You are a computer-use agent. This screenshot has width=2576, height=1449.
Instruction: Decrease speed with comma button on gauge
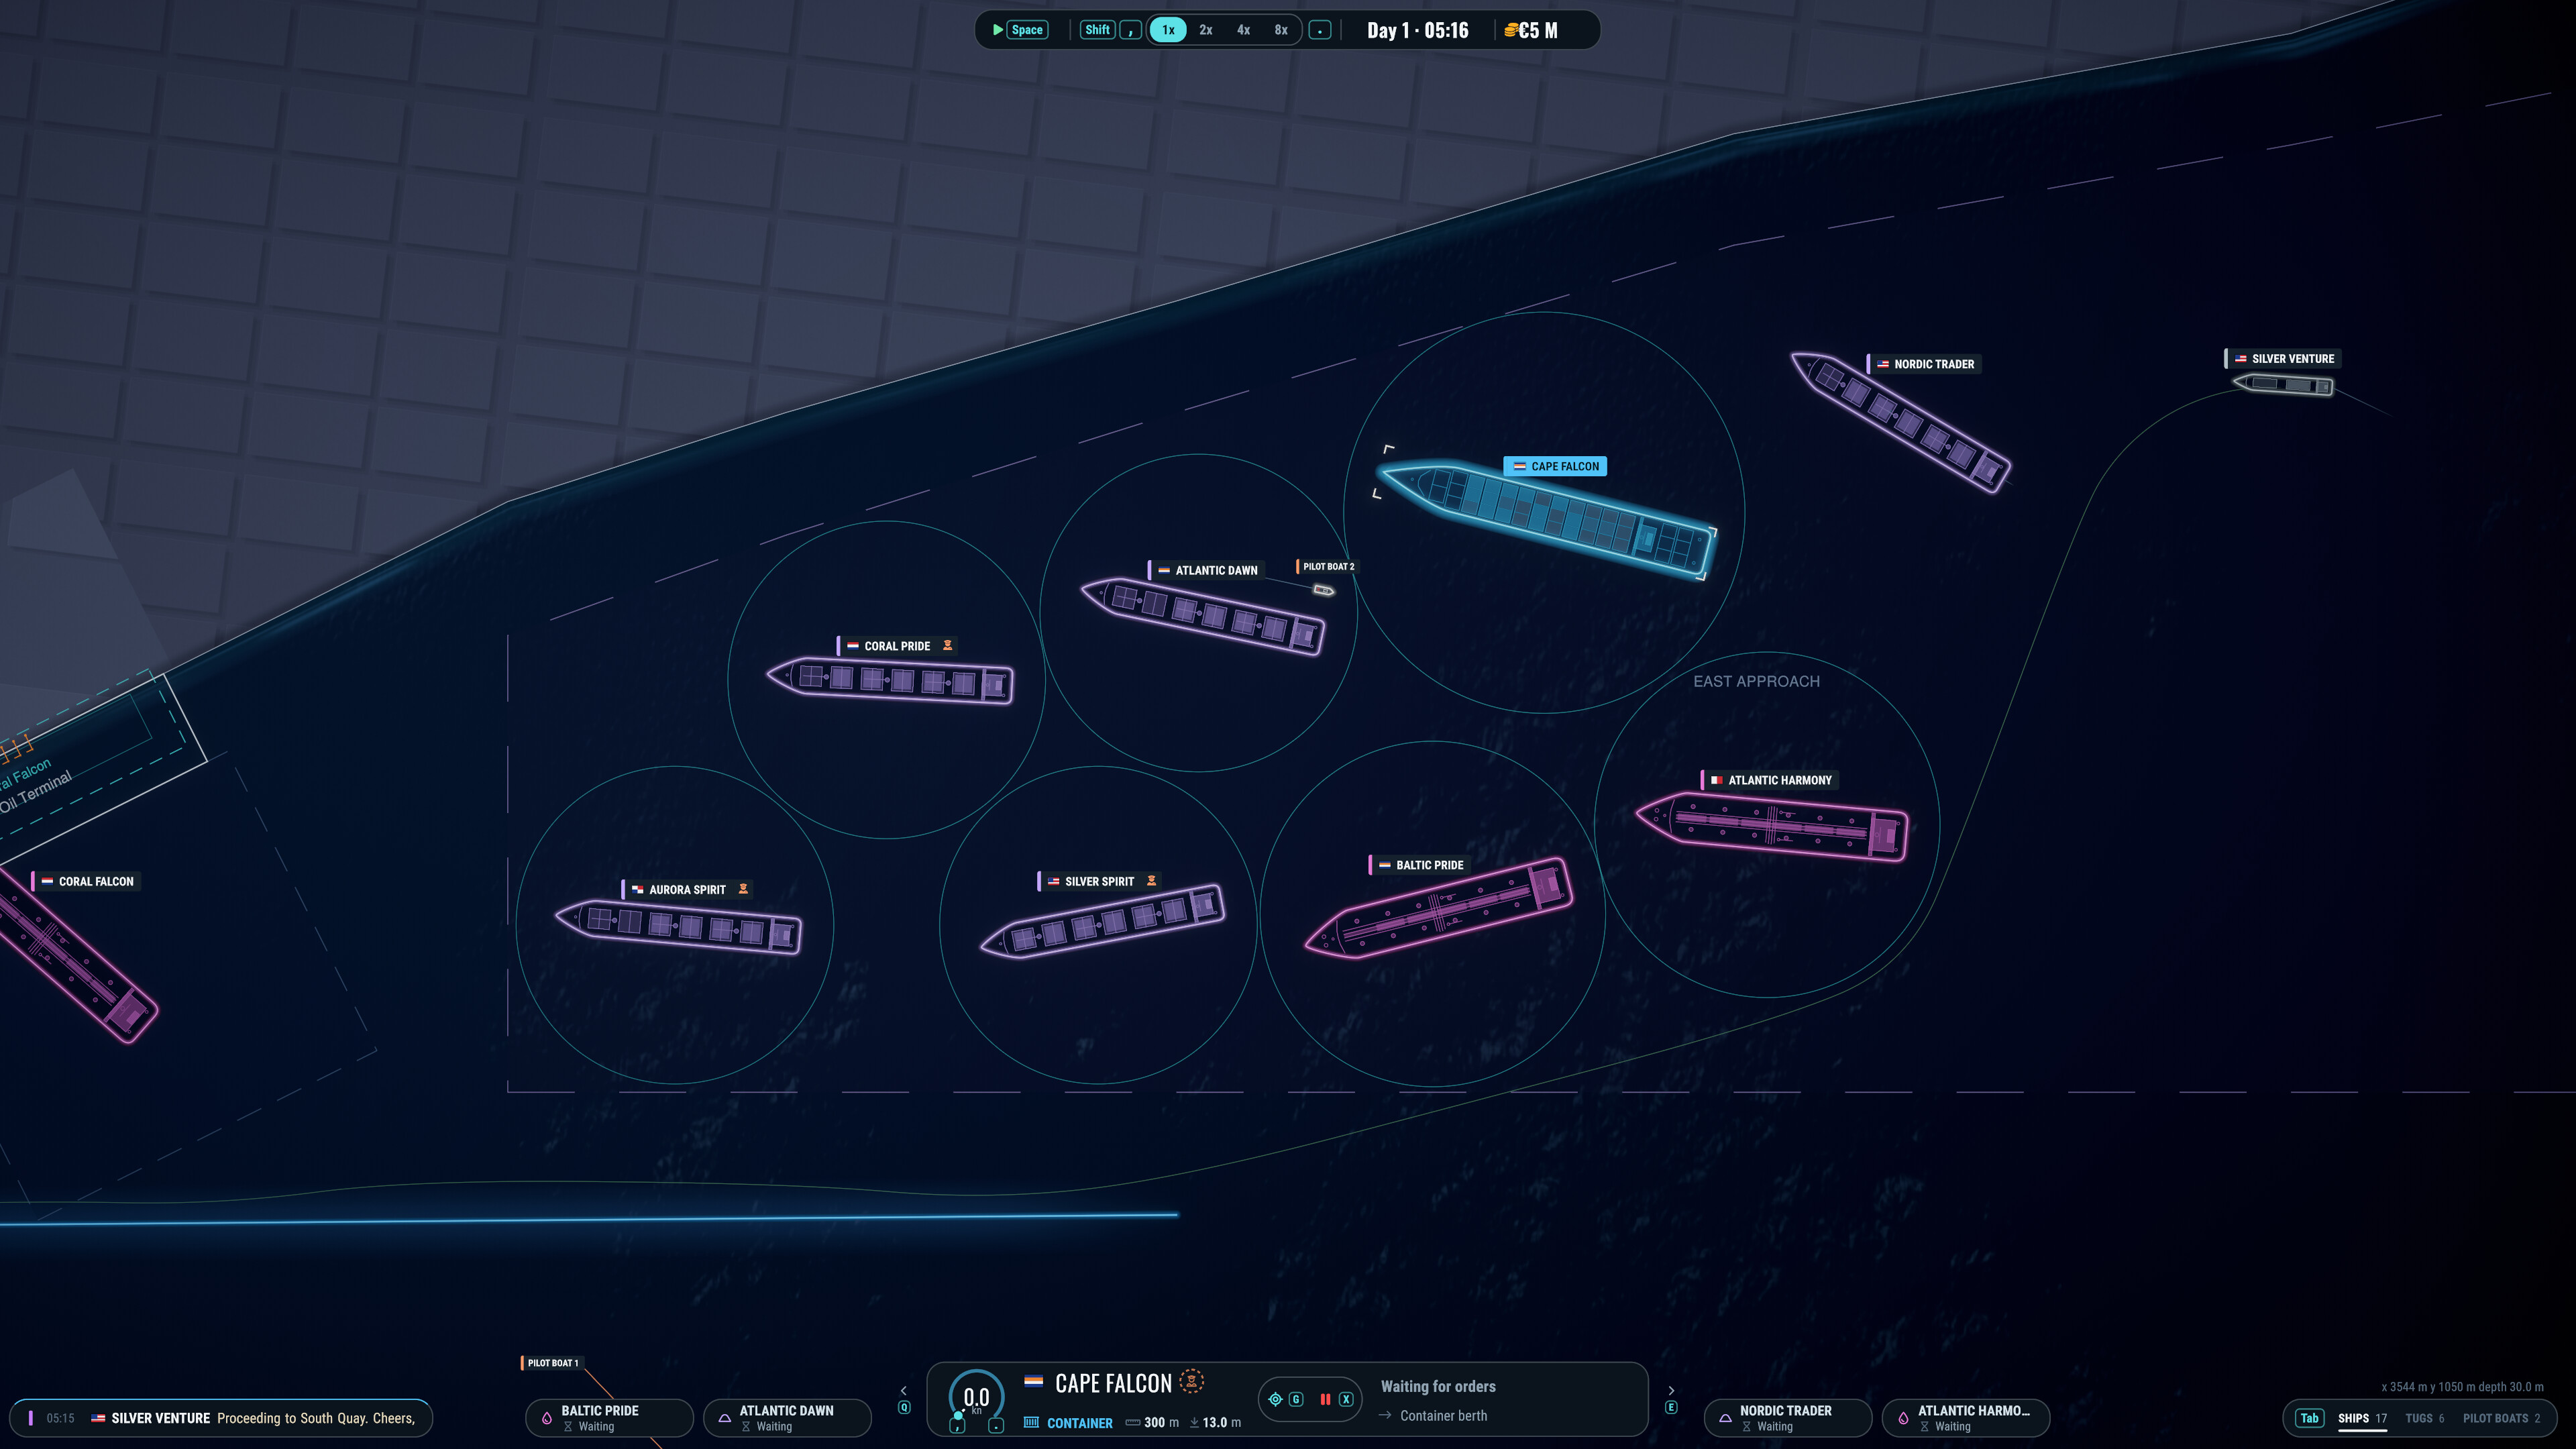point(957,1426)
